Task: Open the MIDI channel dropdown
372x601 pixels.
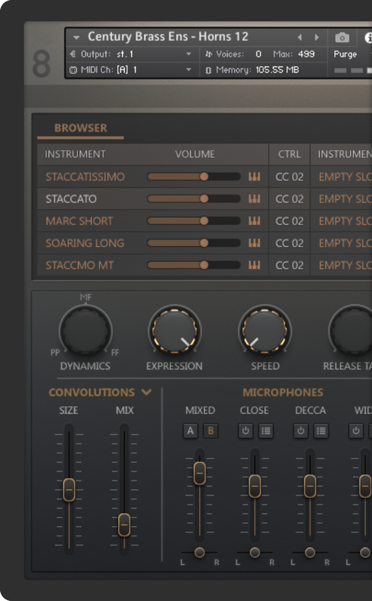Action: click(x=188, y=70)
